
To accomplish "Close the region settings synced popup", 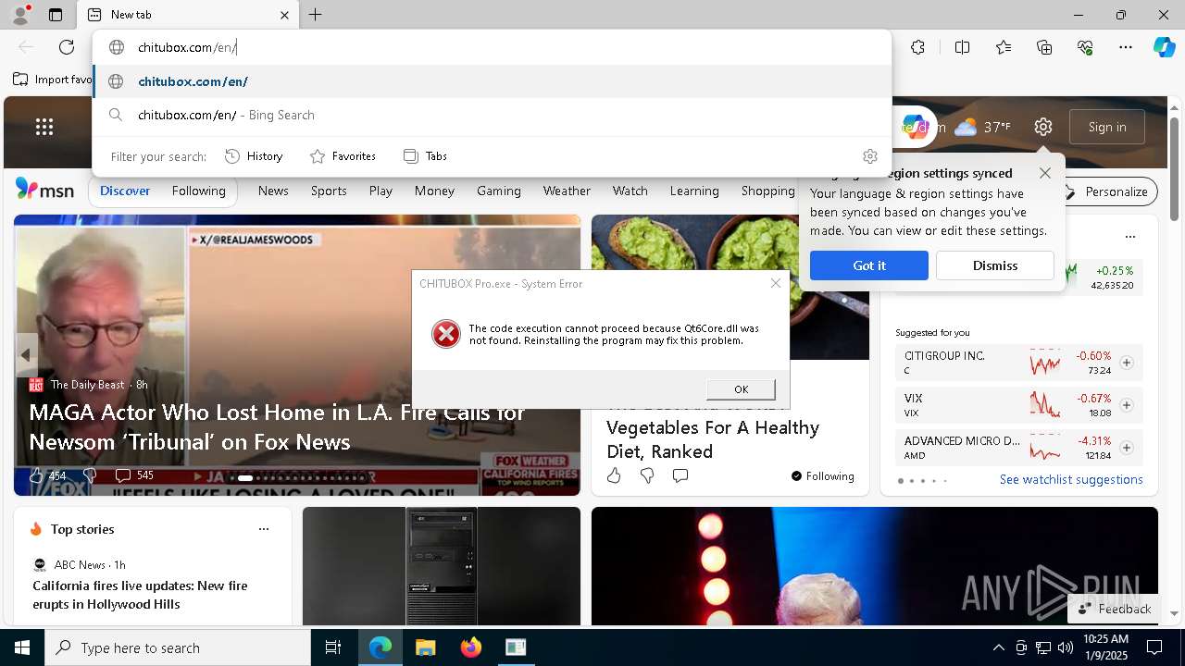I will 1045,173.
